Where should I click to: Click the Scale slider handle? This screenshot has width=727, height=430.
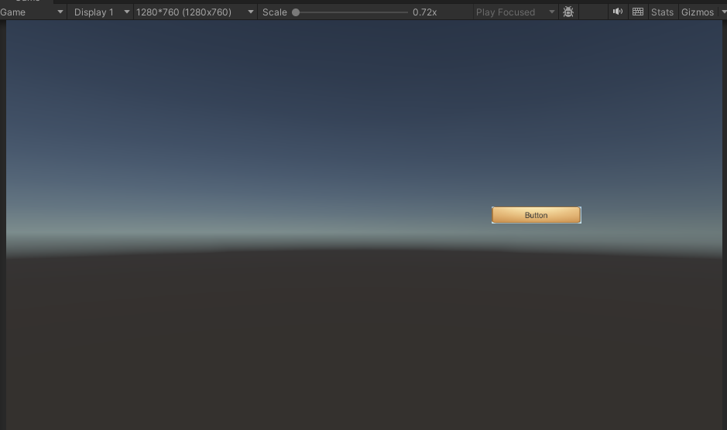pyautogui.click(x=296, y=12)
